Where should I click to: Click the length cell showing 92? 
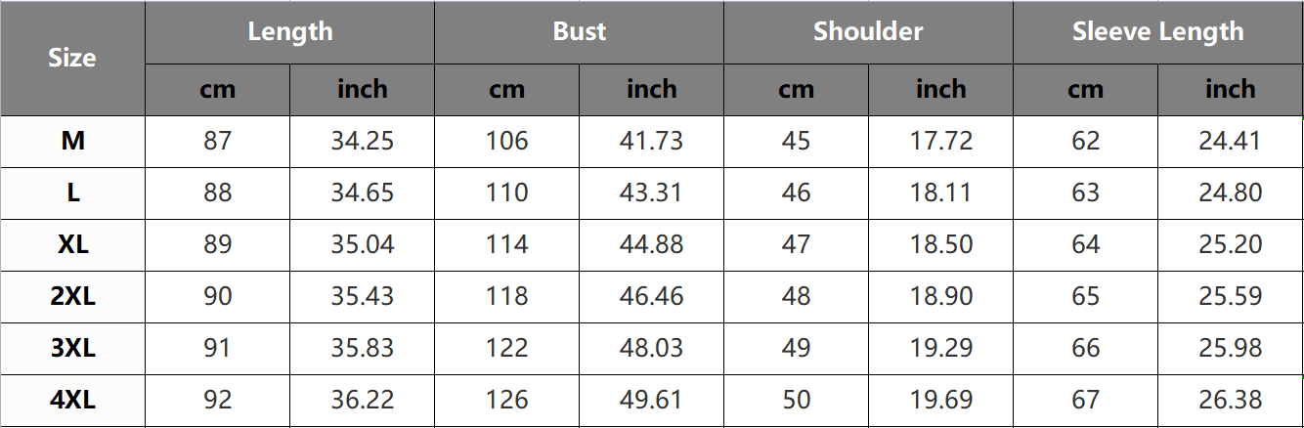tap(217, 400)
